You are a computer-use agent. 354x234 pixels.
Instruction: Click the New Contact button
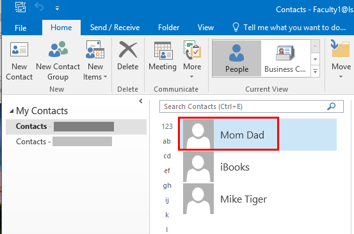(19, 61)
